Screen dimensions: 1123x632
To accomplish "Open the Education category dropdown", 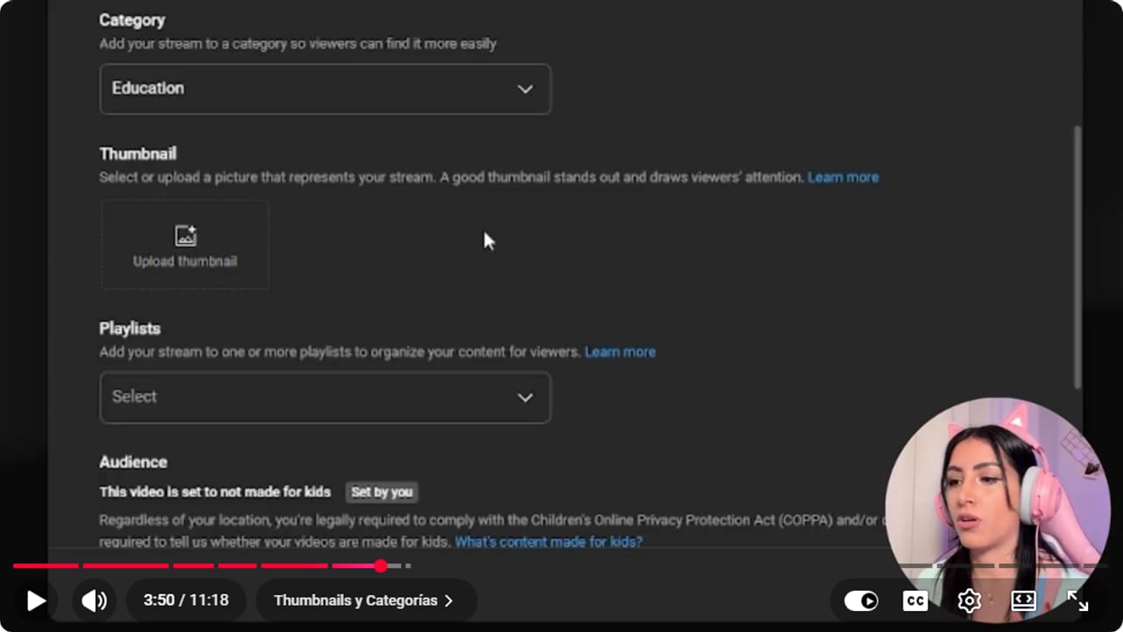I will pos(325,89).
